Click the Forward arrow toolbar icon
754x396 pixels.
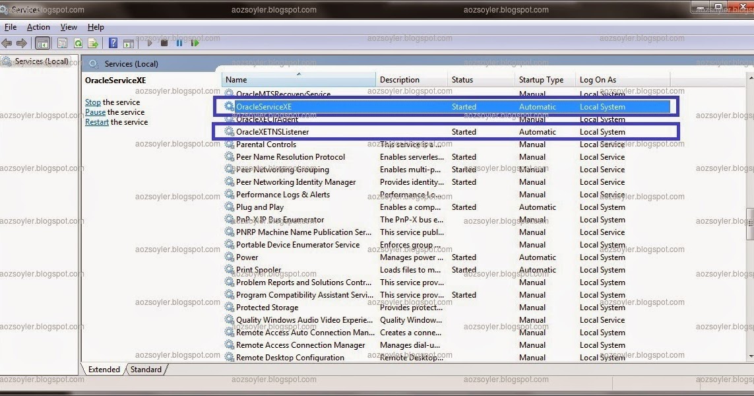coord(22,44)
